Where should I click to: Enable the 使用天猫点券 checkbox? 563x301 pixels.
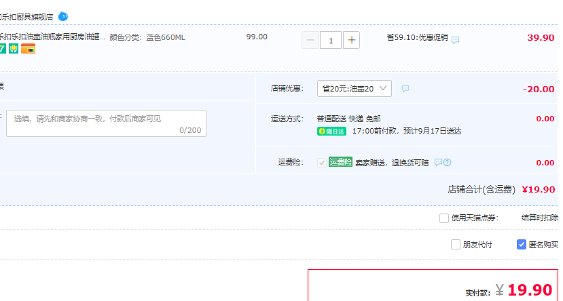tap(444, 218)
